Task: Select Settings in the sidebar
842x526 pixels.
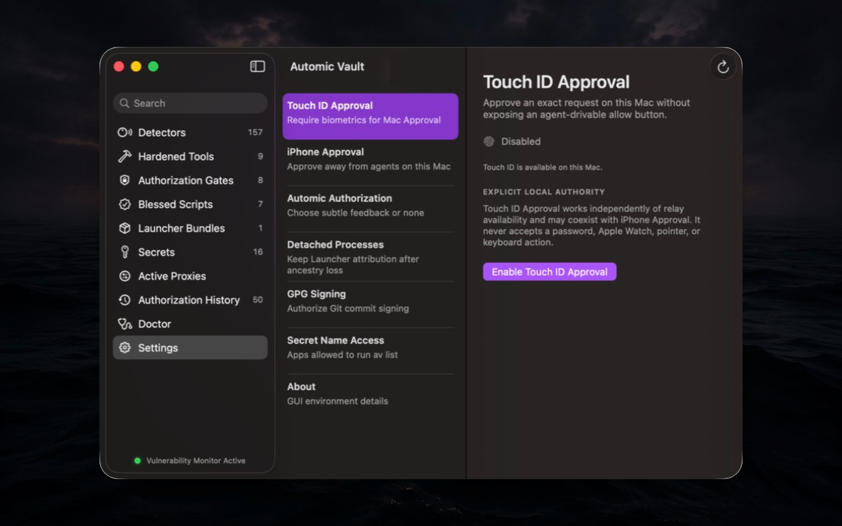Action: point(190,348)
